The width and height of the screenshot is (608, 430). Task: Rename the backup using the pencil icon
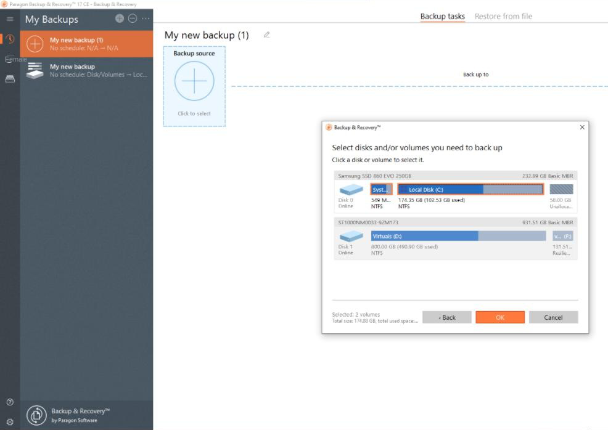point(267,36)
